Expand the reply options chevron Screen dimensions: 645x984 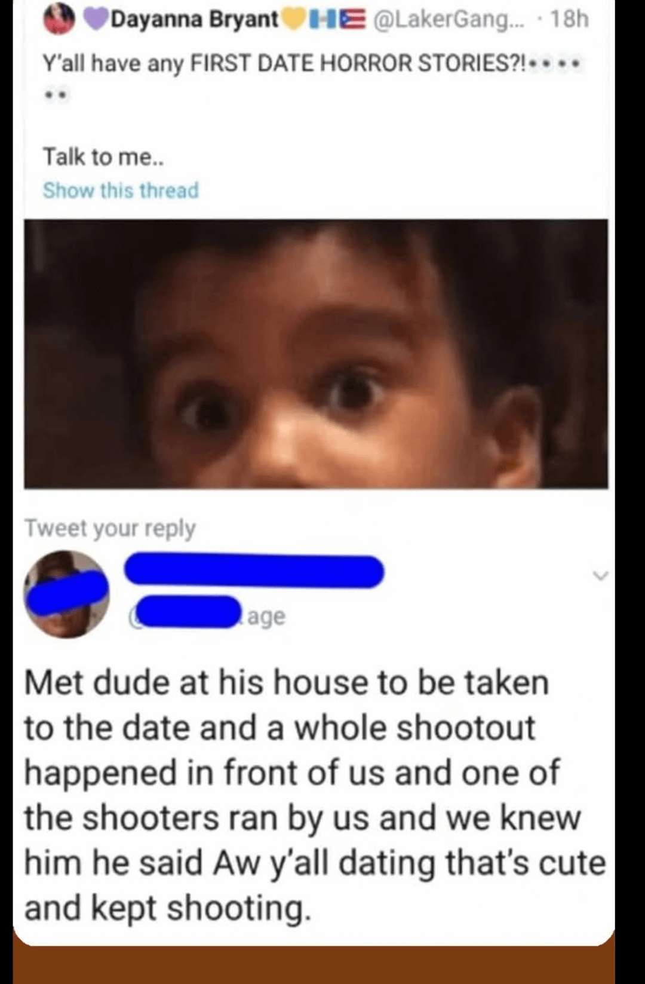point(600,576)
